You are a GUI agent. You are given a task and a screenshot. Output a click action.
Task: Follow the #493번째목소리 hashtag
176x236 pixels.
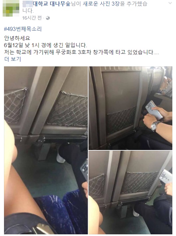click(23, 29)
